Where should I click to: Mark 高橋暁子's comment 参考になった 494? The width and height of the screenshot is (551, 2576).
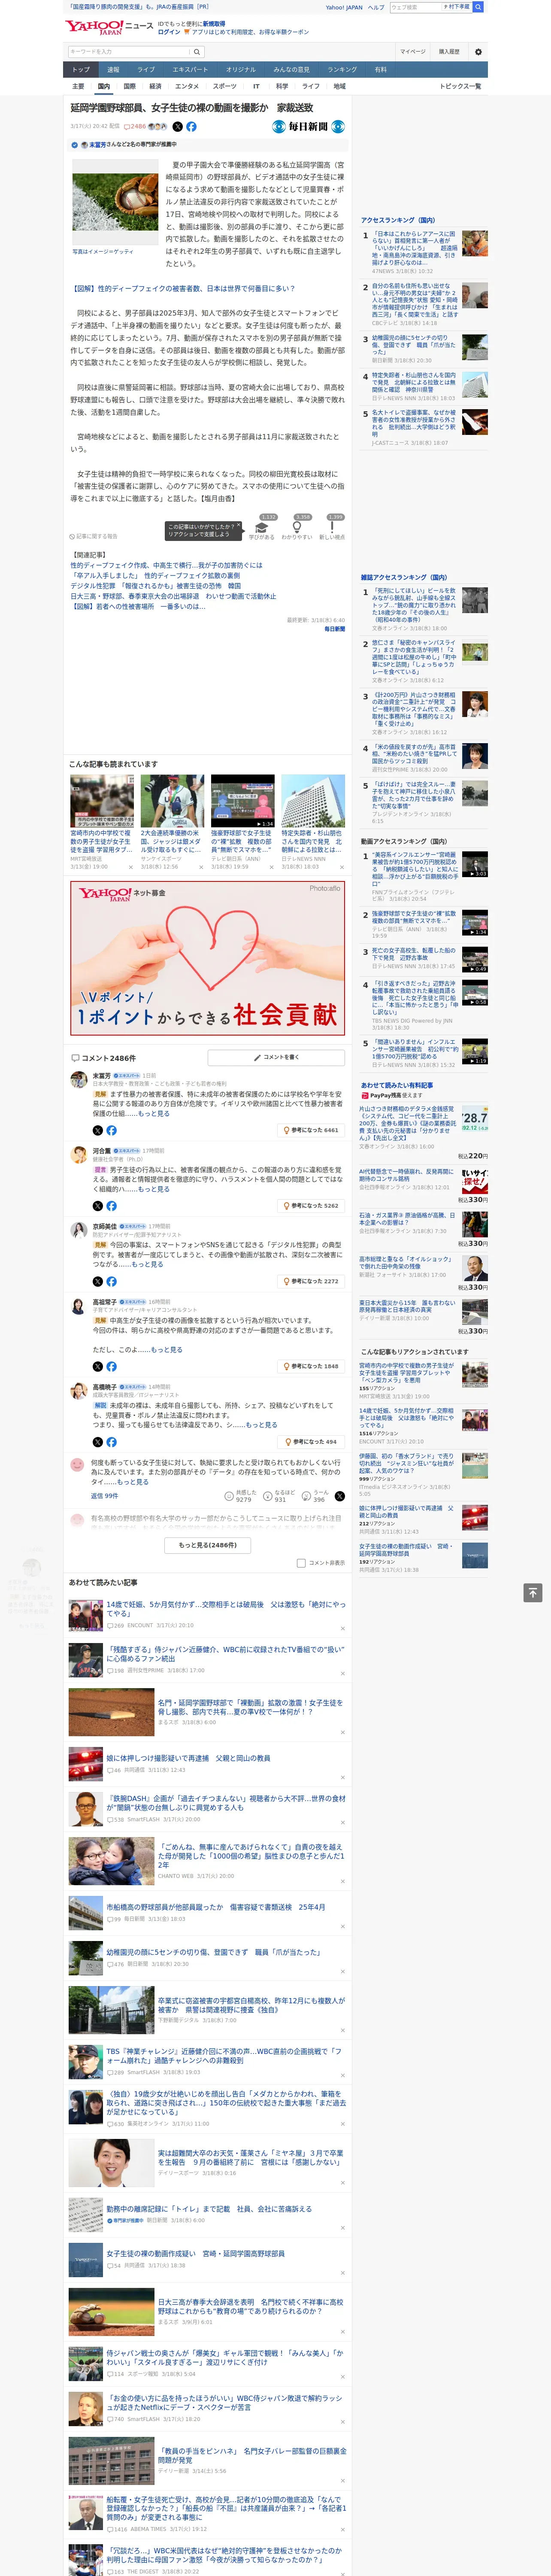(x=311, y=1442)
